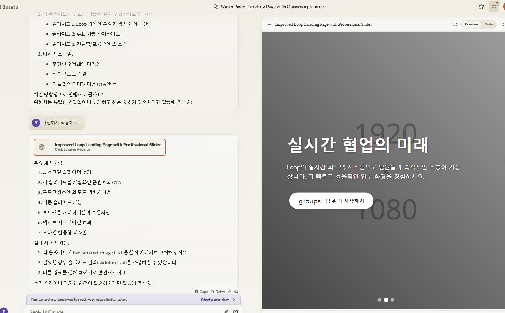Click the slide description starting with Loop의 실시간
505x313 pixels.
[x=373, y=172]
